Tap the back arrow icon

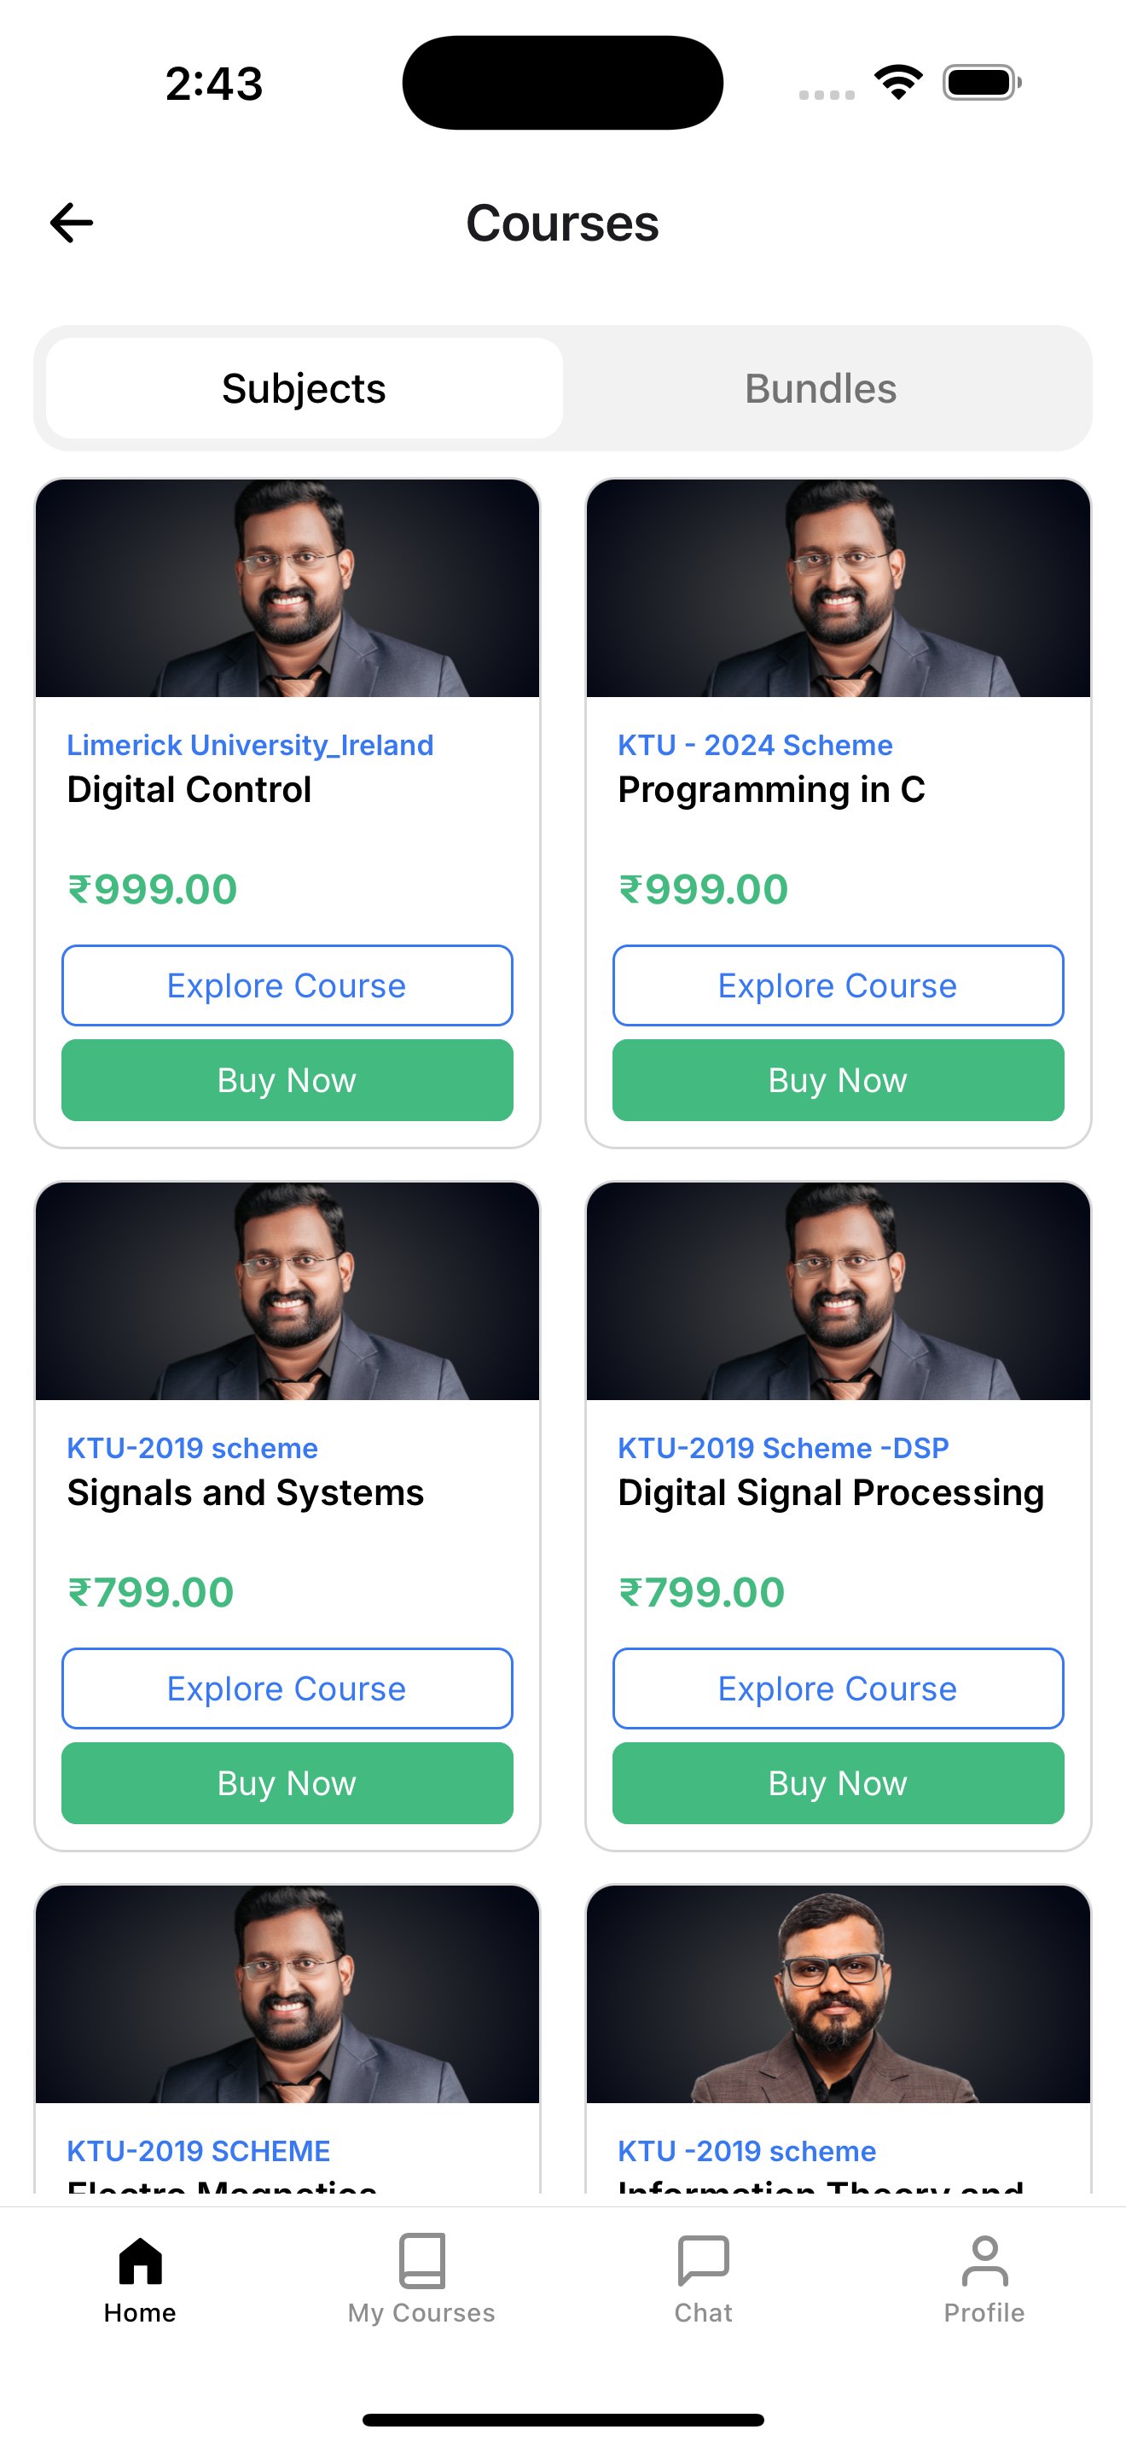coord(73,224)
